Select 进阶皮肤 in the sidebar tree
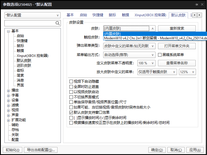The height and width of the screenshot is (155, 207). tap(24, 65)
